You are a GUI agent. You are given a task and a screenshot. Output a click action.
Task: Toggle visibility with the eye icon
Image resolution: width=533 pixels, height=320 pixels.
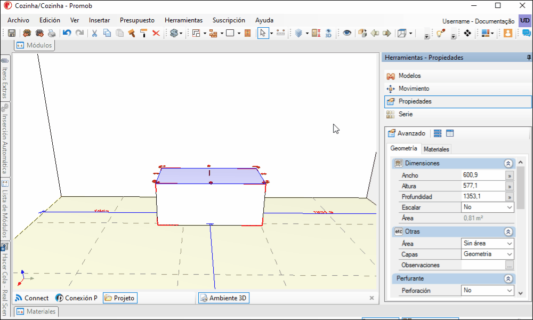347,33
